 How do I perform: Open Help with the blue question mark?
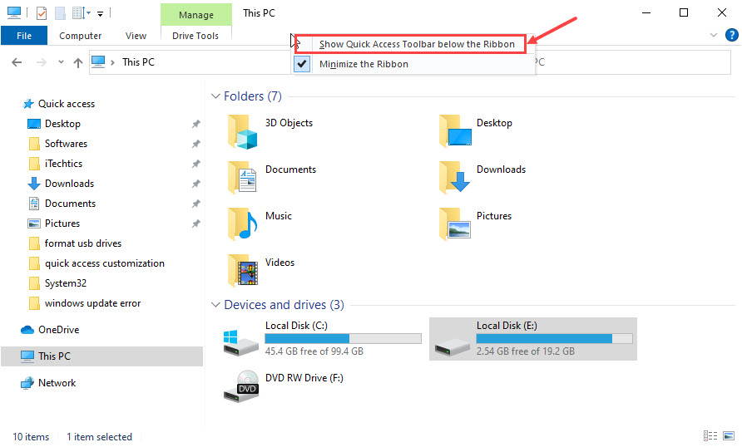pyautogui.click(x=731, y=35)
